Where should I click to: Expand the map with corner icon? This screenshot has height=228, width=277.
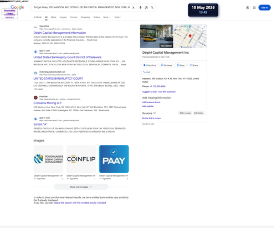[x=203, y=28]
